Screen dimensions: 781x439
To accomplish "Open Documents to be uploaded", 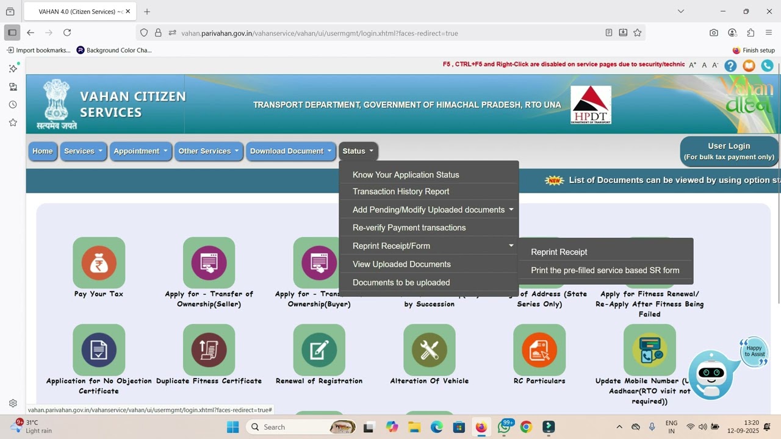I will pos(429,282).
